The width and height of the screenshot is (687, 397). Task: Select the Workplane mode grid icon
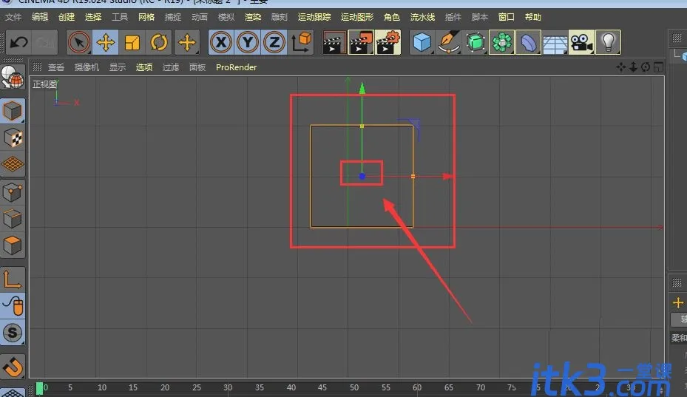click(13, 164)
